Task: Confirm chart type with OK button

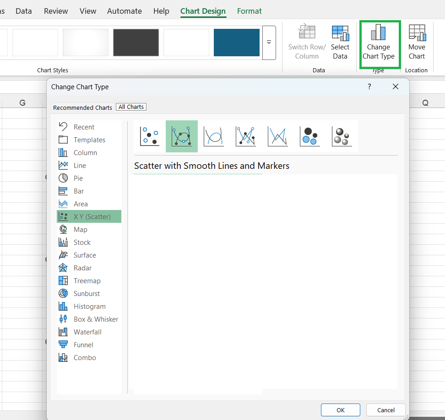Action: pos(341,410)
